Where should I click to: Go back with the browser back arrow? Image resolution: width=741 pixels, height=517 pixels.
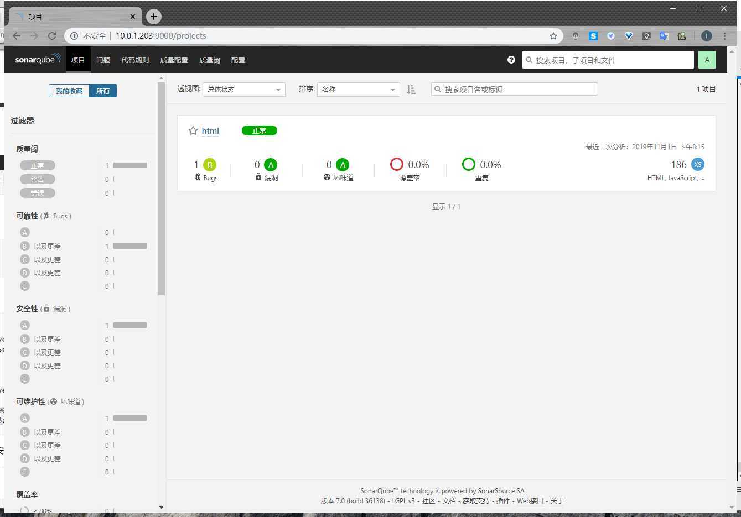(x=17, y=36)
